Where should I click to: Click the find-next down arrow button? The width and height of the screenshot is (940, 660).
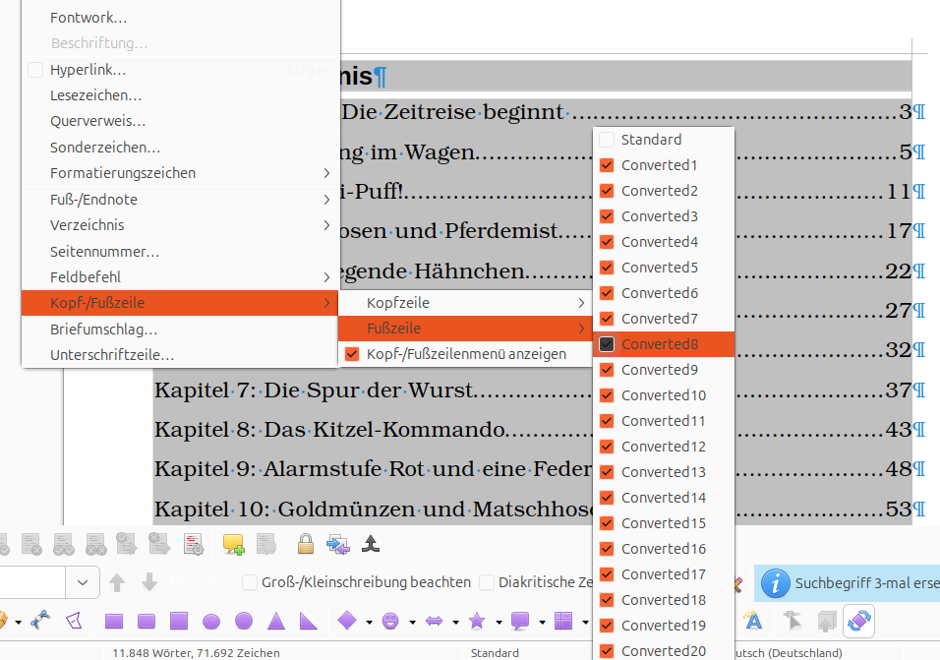tap(148, 581)
